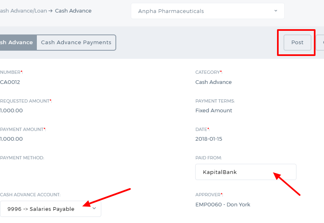Select the Cash Advance tab
Image resolution: width=324 pixels, height=223 pixels.
[18, 43]
